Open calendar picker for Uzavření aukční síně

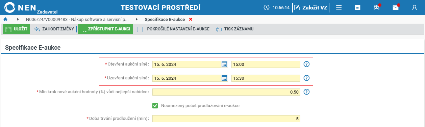224,78
